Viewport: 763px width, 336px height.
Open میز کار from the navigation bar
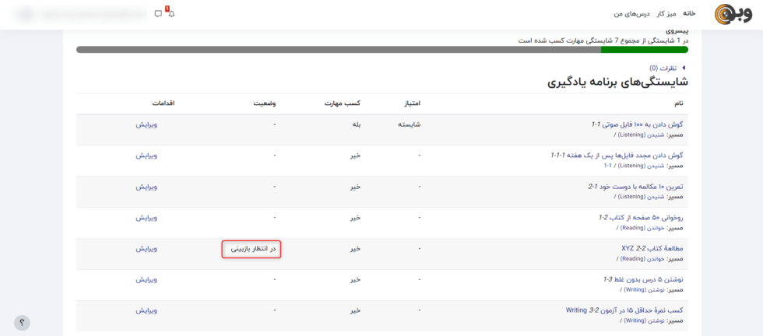[x=666, y=13]
